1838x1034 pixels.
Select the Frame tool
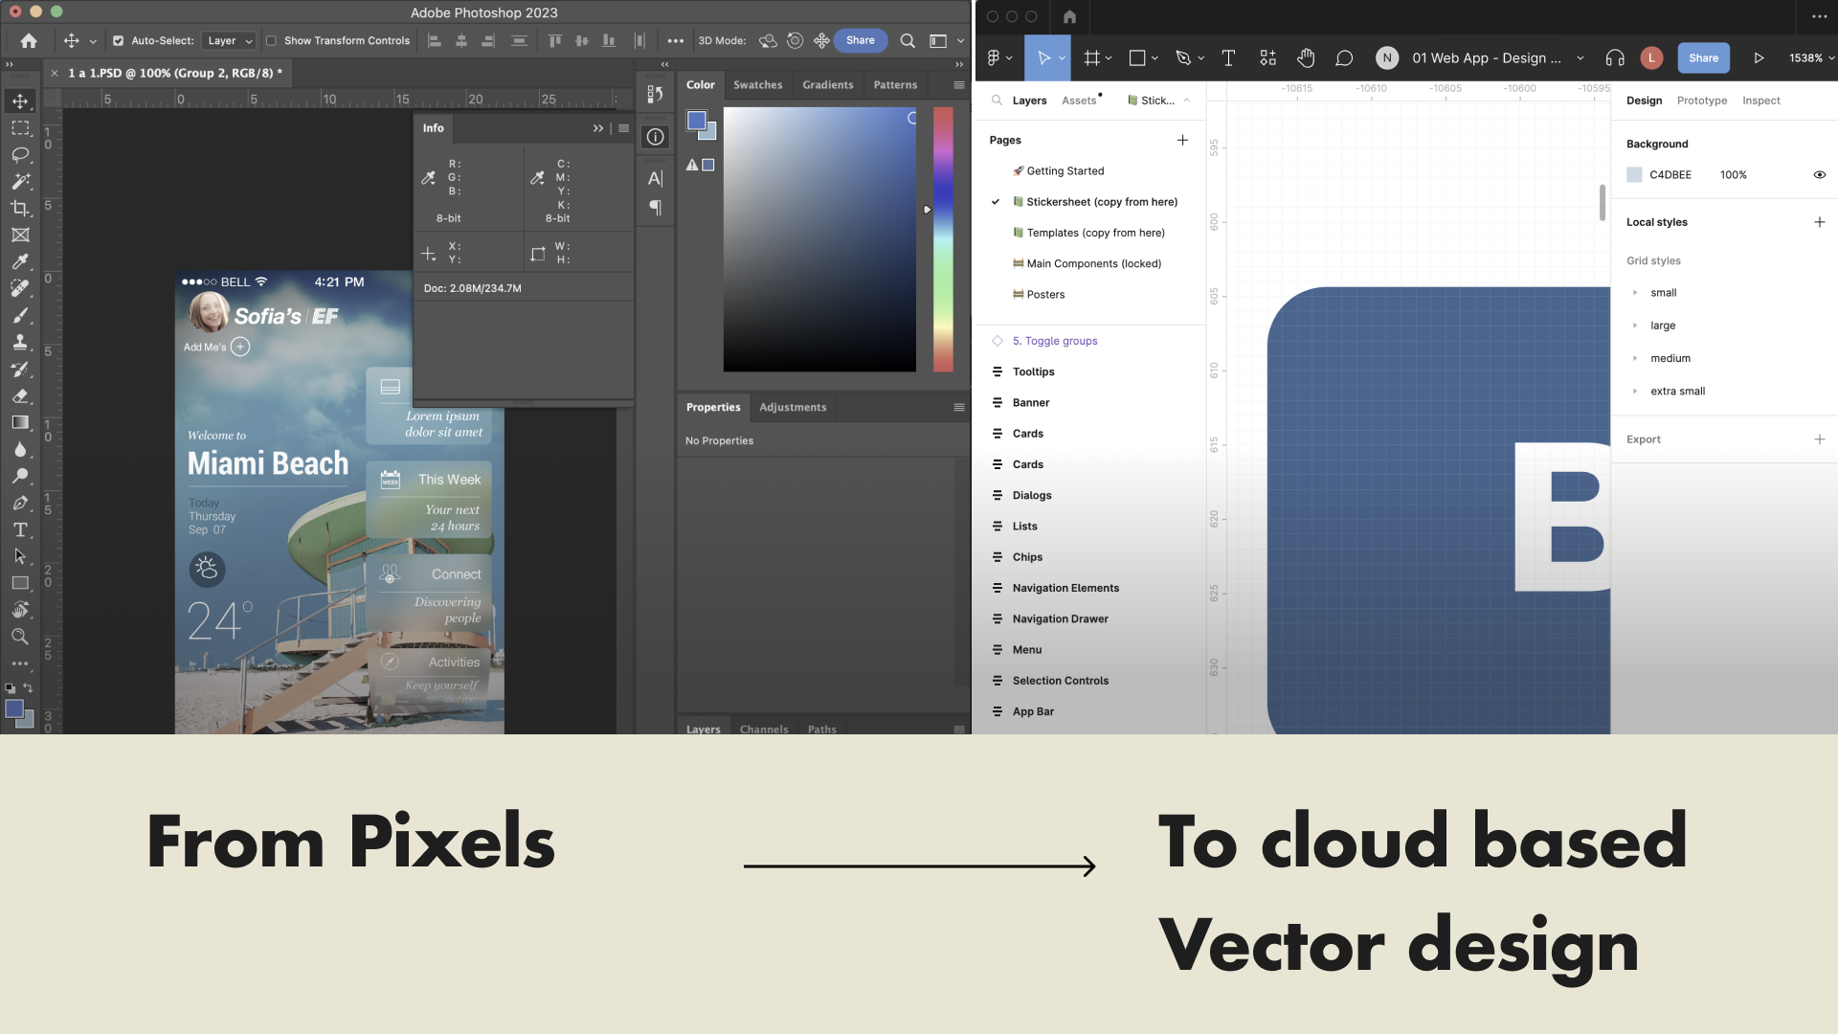point(20,235)
